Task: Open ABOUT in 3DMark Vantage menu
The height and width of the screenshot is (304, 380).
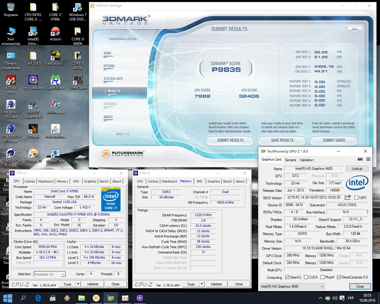Action: [108, 117]
